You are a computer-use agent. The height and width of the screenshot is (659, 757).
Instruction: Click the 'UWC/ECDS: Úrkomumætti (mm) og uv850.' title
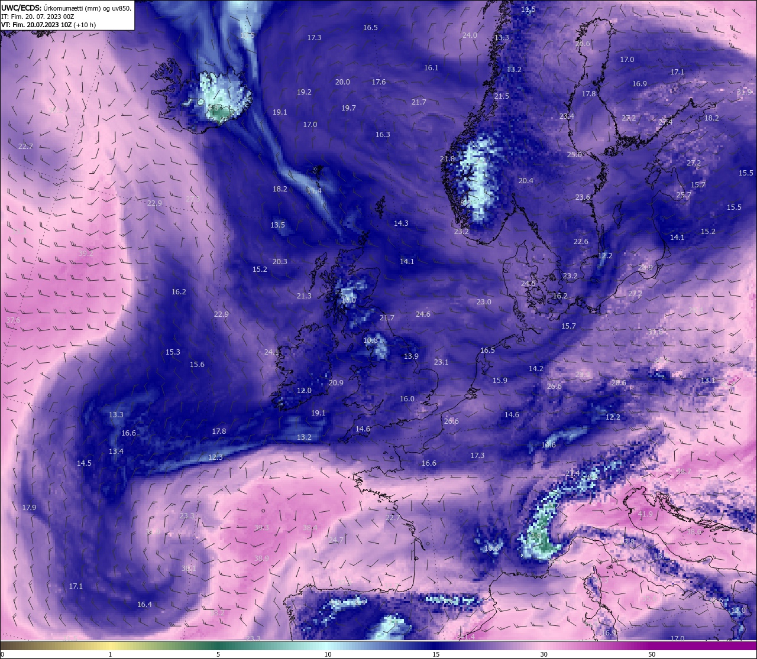click(x=66, y=8)
